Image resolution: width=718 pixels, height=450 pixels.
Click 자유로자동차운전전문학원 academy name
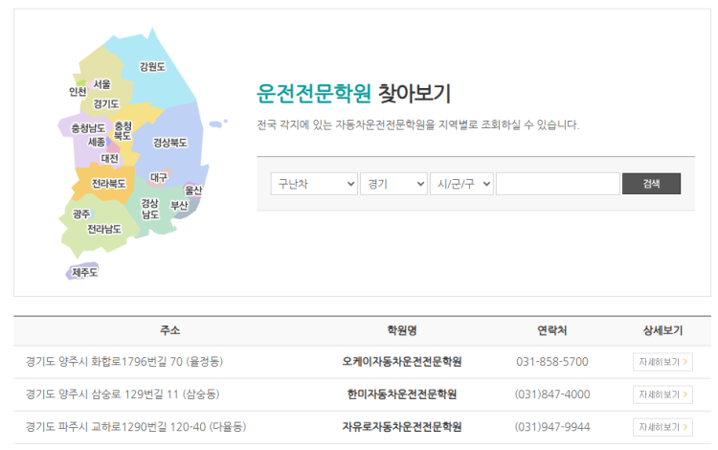point(401,427)
